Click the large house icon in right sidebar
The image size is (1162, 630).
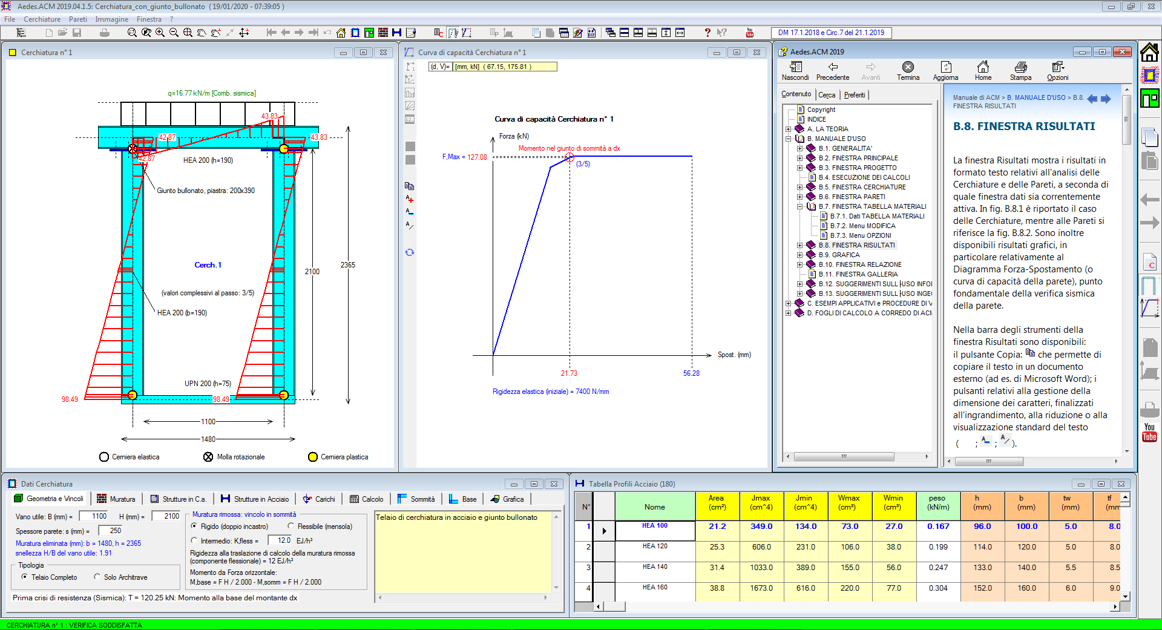(1149, 53)
